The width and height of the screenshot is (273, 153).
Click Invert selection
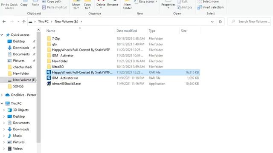[210, 7]
